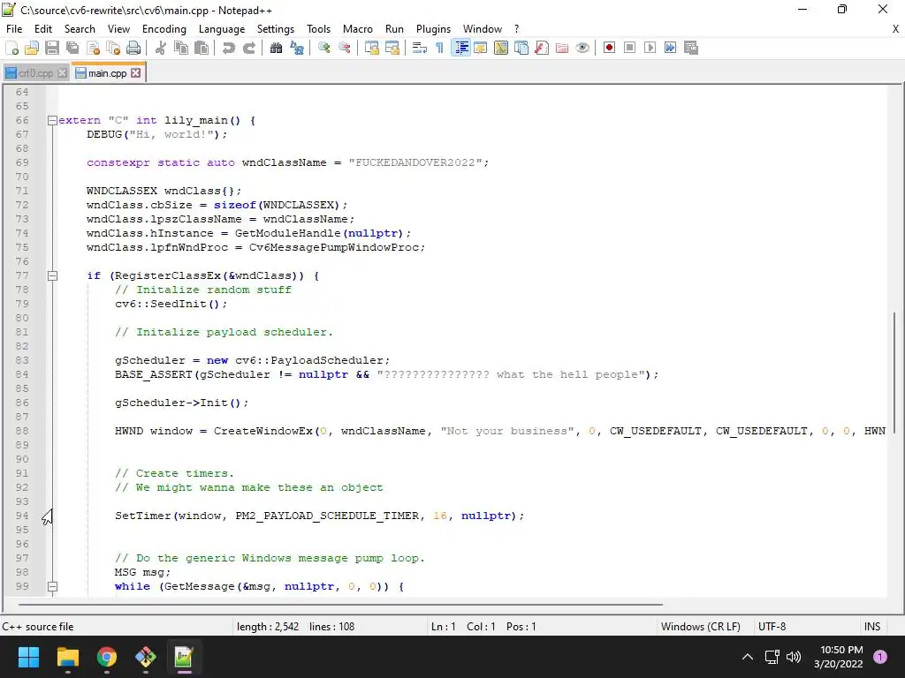Open the Encoding menu
The height and width of the screenshot is (678, 905).
164,29
